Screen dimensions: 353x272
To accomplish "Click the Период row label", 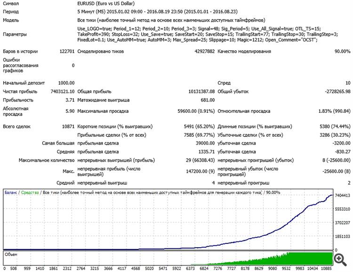I will coord(11,12).
